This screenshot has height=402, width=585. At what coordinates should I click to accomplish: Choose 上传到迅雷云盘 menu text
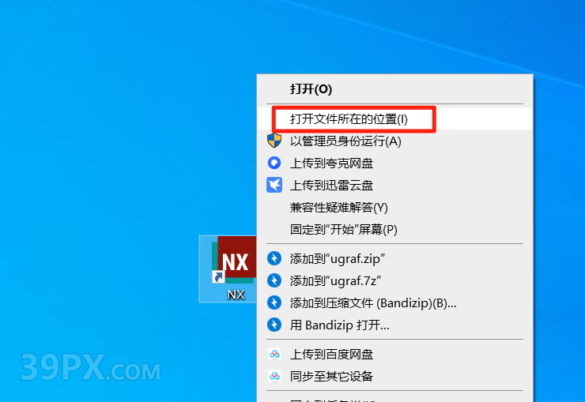tap(331, 185)
